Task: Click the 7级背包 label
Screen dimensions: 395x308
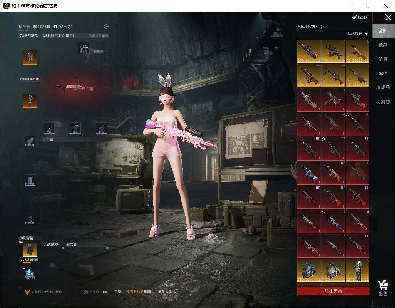Action: click(x=27, y=238)
